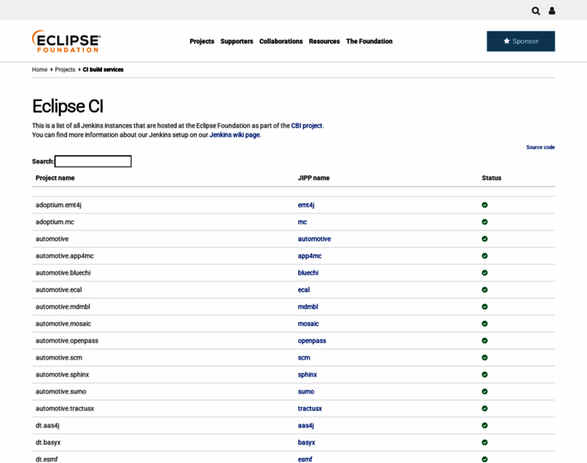Viewport: 587px width, 463px height.
Task: Select the adoptium.emt4j project name
Action: (x=58, y=205)
